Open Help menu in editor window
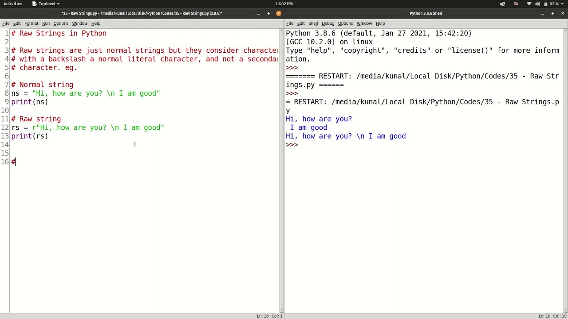This screenshot has width=568, height=319. point(96,23)
